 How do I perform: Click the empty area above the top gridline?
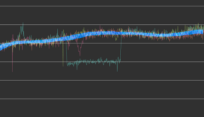(x=102, y=3)
